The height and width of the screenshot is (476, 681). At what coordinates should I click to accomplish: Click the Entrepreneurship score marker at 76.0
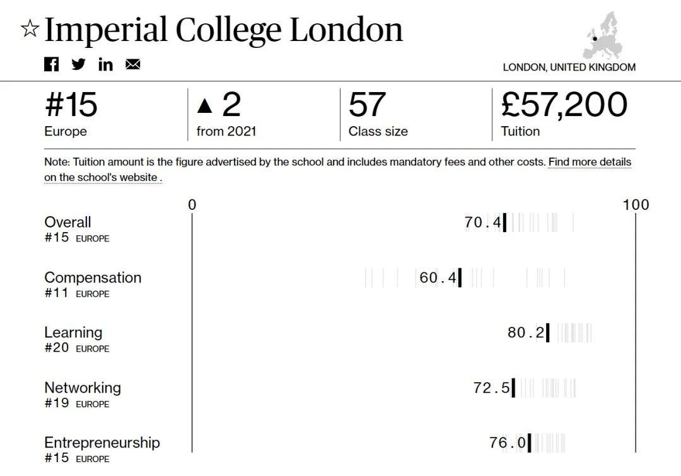529,443
